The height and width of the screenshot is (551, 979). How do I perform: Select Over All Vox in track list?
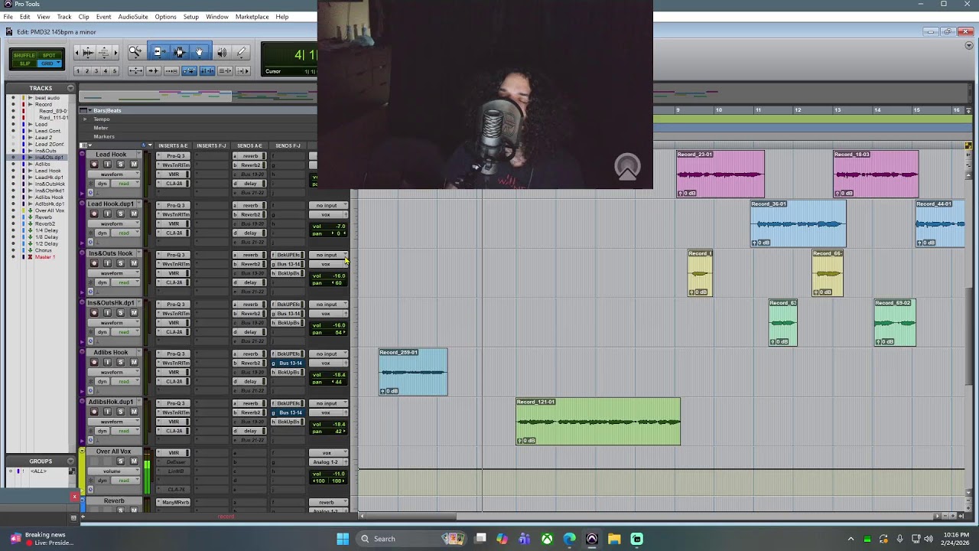click(50, 210)
